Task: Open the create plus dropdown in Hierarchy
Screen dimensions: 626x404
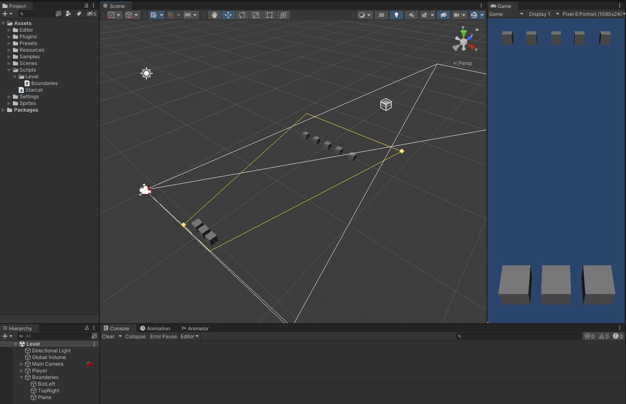Action: pos(8,336)
